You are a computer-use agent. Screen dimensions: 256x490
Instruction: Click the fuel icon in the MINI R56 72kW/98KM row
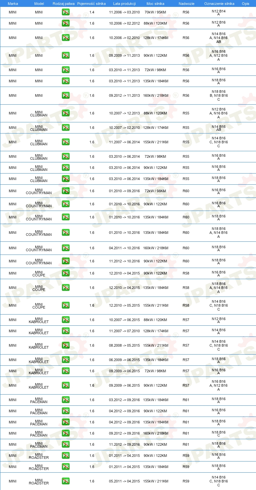(65, 70)
